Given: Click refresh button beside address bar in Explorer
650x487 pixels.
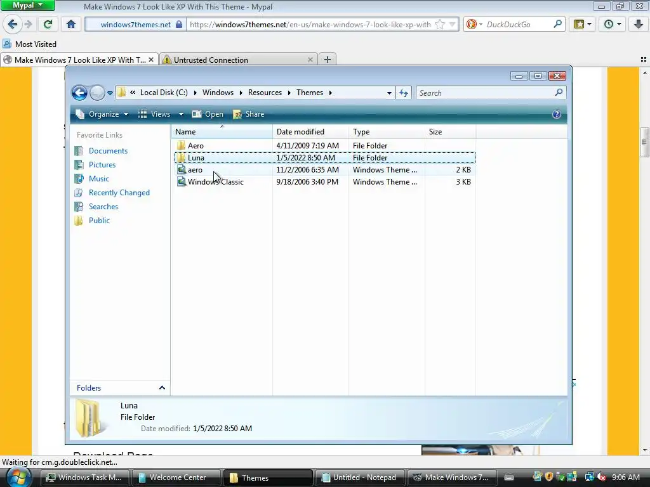Looking at the screenshot, I should tap(404, 93).
